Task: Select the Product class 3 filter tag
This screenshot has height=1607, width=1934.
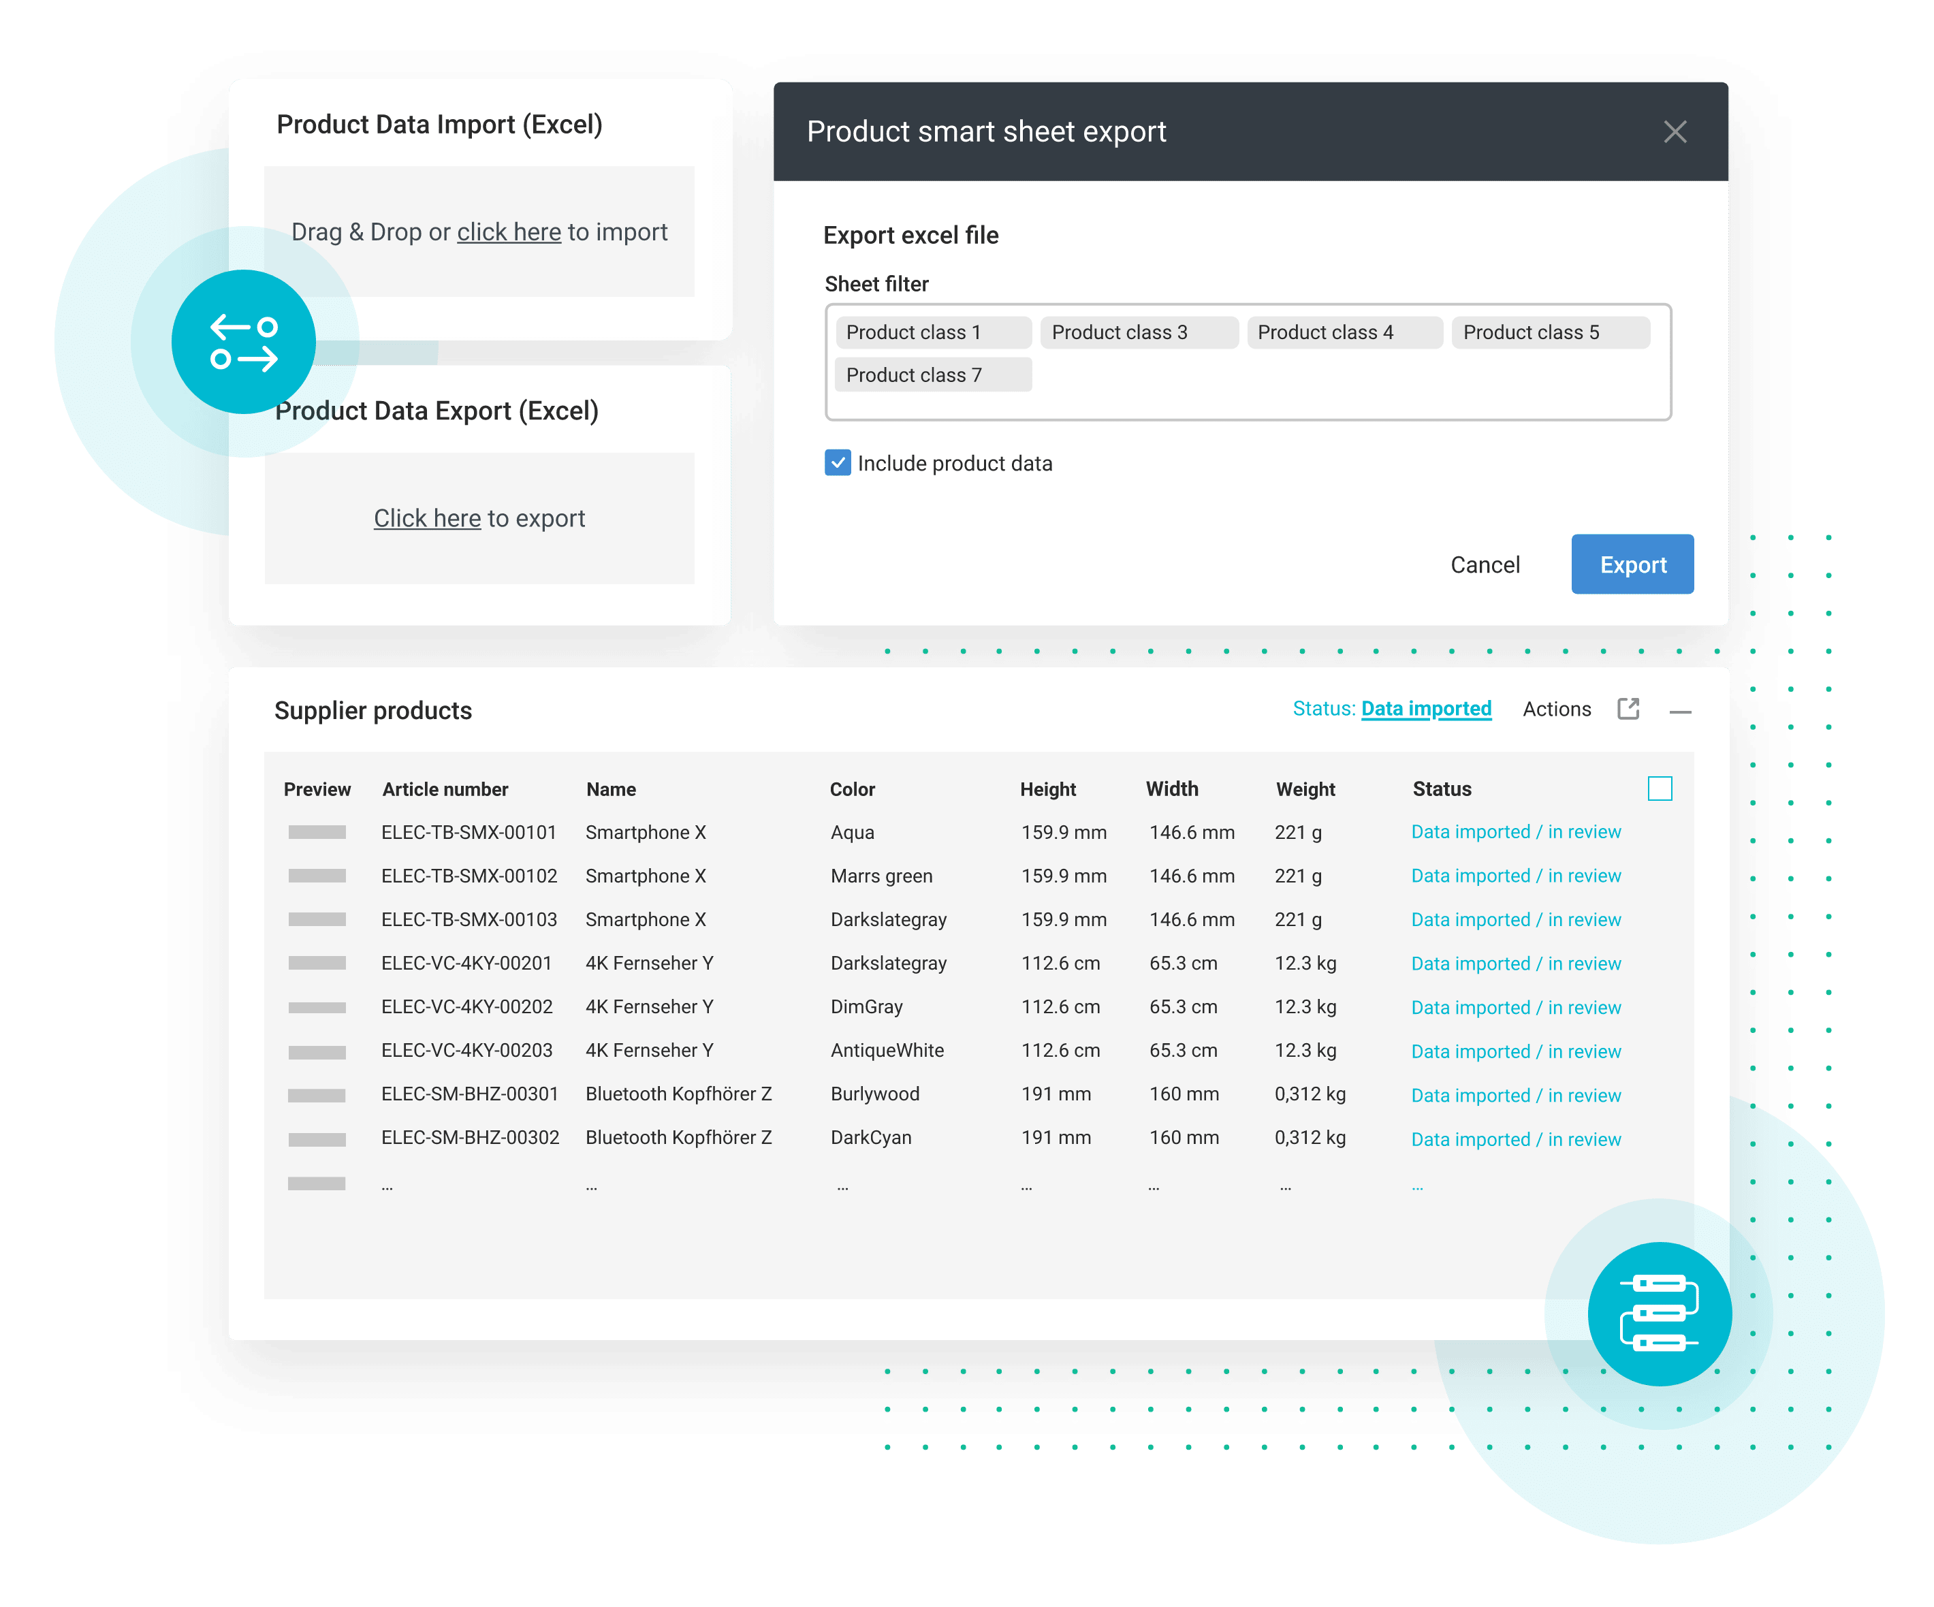Action: click(1139, 332)
